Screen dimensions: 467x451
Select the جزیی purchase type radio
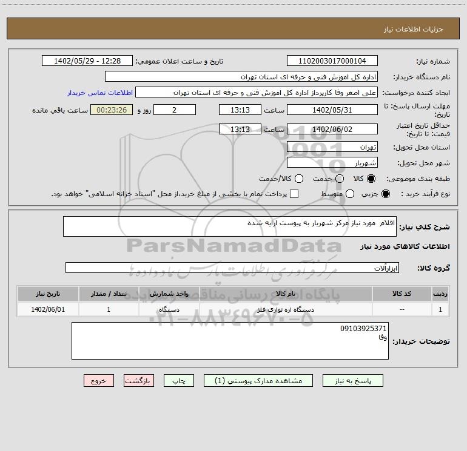tap(385, 194)
